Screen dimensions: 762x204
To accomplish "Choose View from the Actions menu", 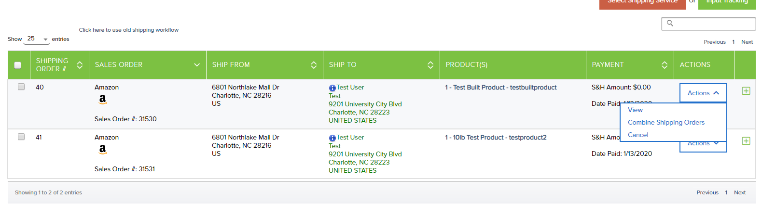I will point(635,110).
